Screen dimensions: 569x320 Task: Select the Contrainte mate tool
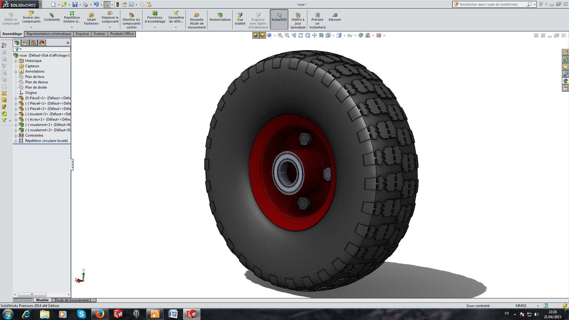(52, 17)
